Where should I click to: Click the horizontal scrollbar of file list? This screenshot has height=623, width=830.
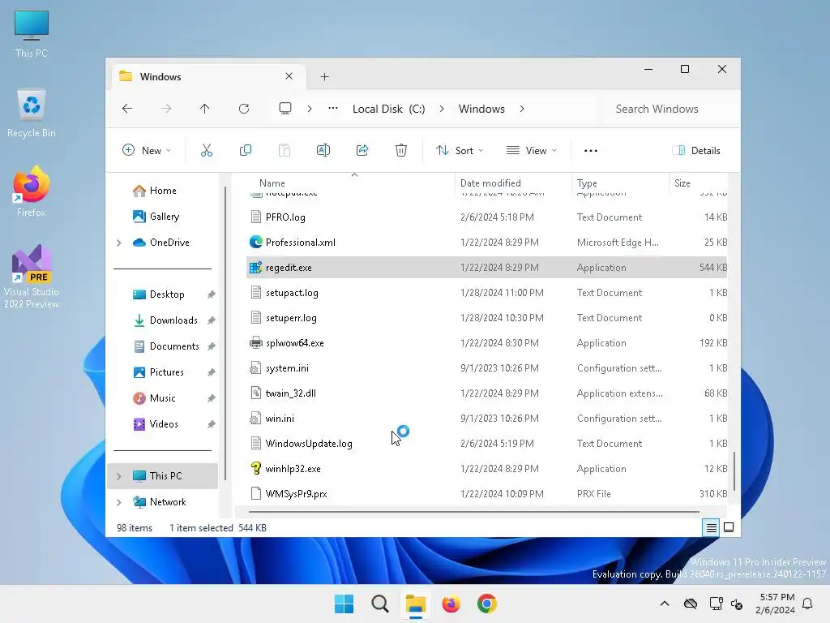click(x=474, y=512)
